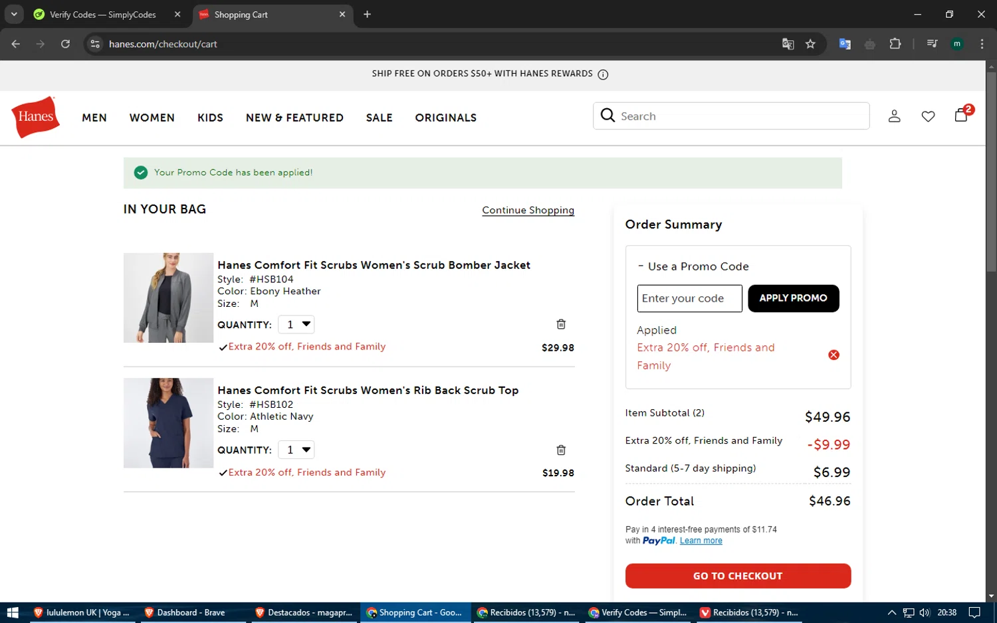The image size is (997, 623).
Task: Open quantity dropdown for Scrub Bomber Jacket
Action: (296, 324)
